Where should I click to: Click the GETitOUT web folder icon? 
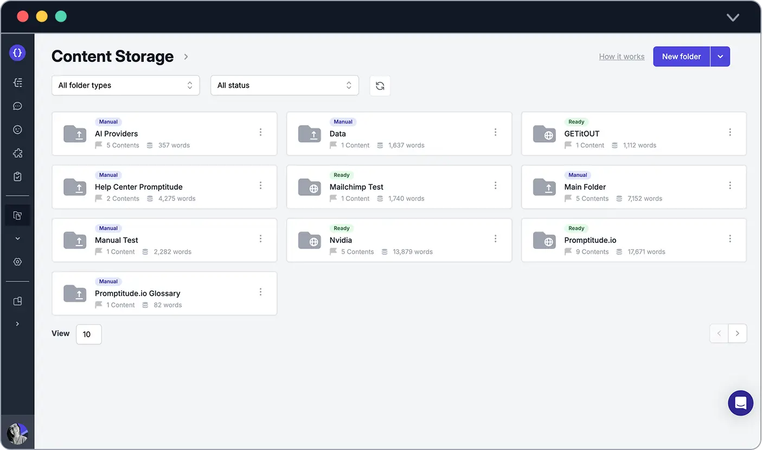(545, 134)
